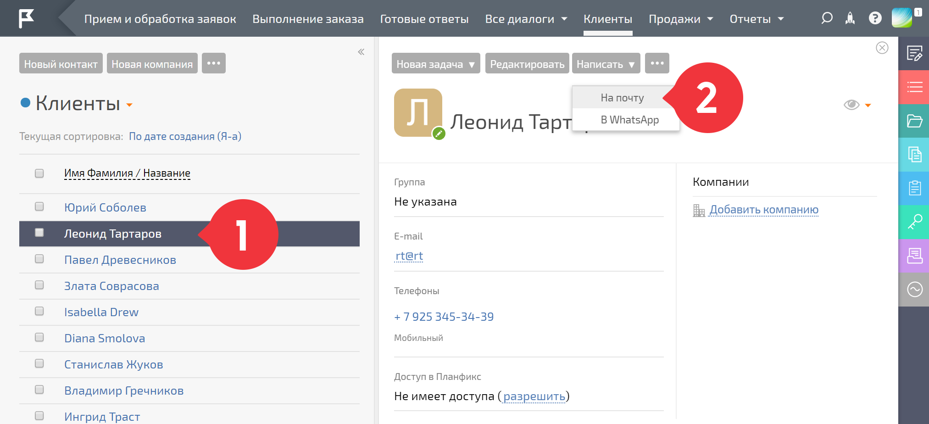Collapse the clients list panel
The image size is (929, 424).
361,52
